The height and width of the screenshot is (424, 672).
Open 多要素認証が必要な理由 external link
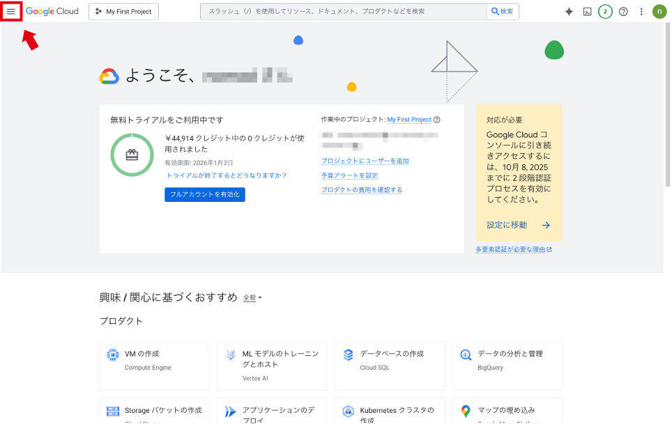[x=513, y=249]
